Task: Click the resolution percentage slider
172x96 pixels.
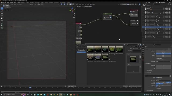Action: [163, 54]
